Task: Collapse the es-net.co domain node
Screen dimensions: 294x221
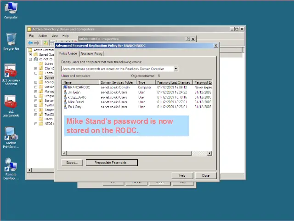Action: pos(30,59)
